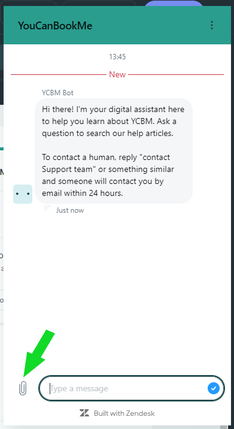Screen dimensions: 234x429
Task: Click the YouCanBookMe chat title
Action: click(x=55, y=26)
